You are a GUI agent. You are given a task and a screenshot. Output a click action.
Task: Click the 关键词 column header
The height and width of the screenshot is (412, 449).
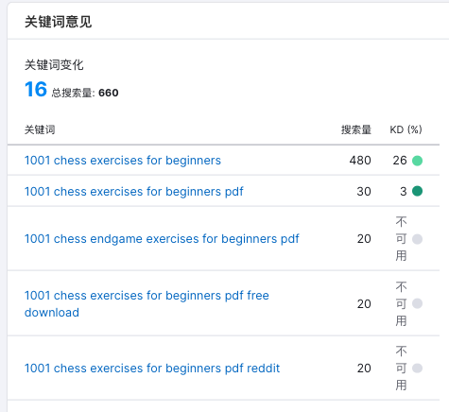pos(40,129)
